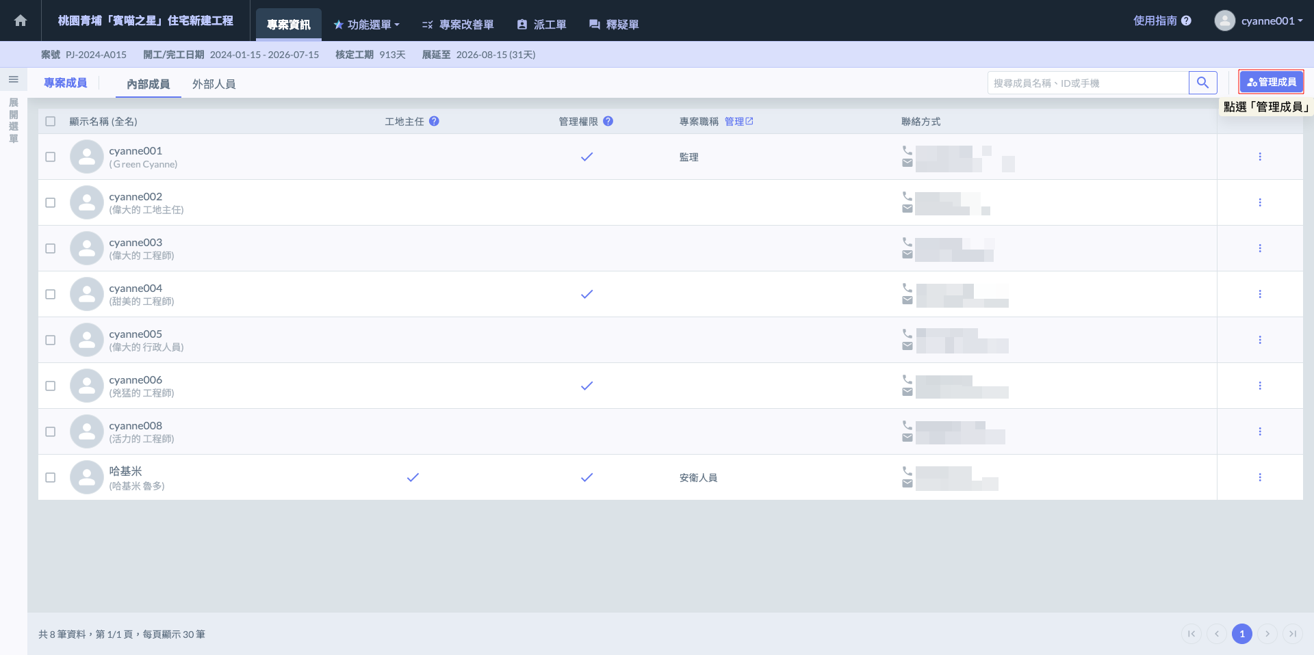Expand the sidebar hamburger menu
This screenshot has width=1314, height=655.
(13, 80)
